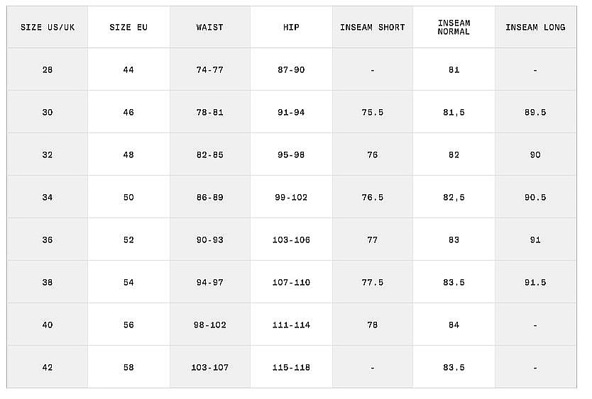Screen dimensions: 592x399
Task: Click EU size 52 cell
Action: click(128, 240)
